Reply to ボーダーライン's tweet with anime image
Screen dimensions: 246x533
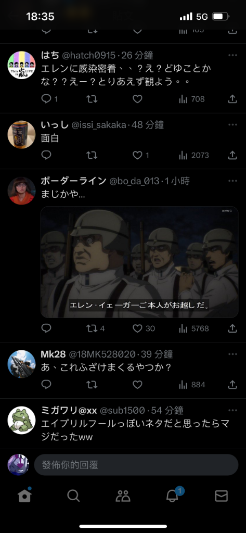[x=46, y=328]
